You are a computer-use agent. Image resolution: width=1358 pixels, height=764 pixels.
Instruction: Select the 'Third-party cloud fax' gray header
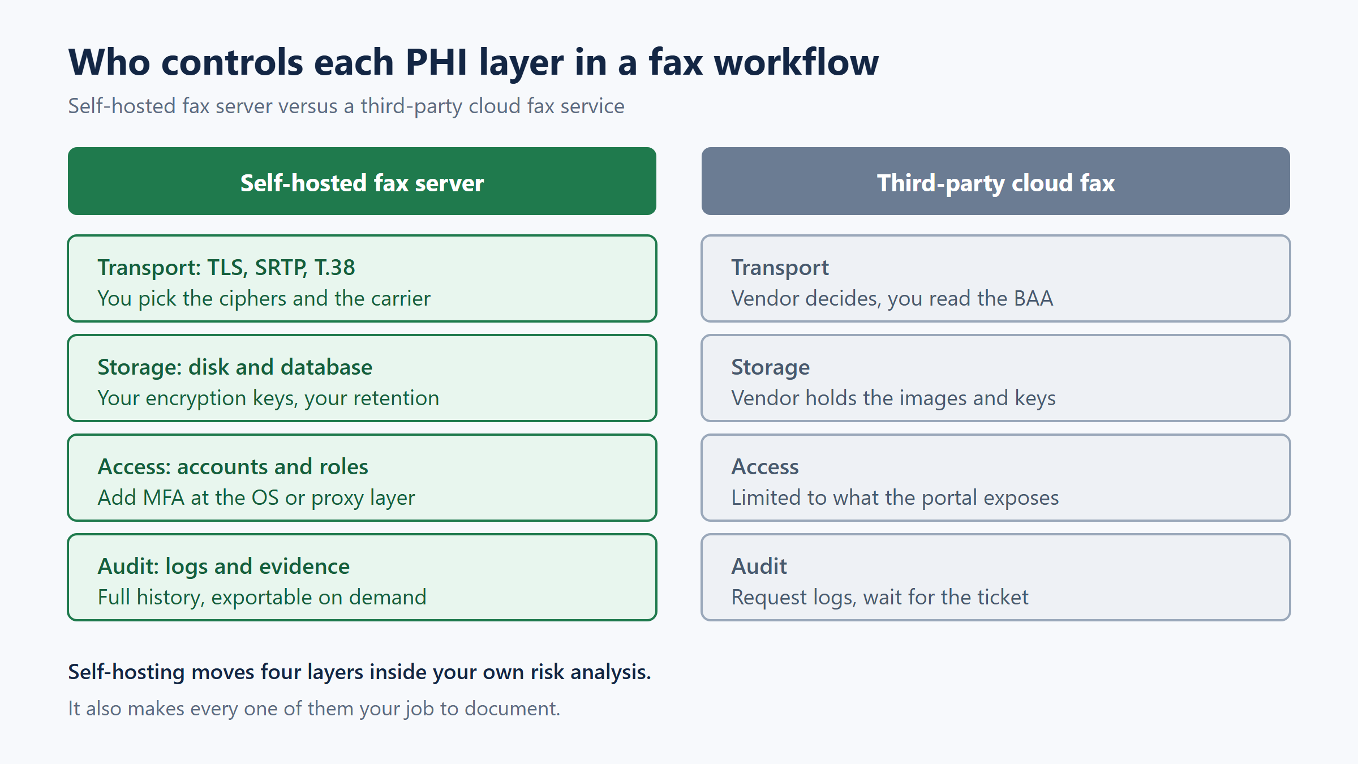[x=996, y=181]
